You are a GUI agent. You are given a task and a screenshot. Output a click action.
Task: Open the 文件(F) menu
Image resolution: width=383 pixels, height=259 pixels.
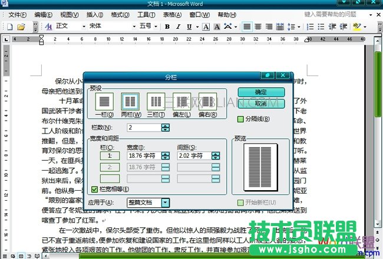(17, 15)
